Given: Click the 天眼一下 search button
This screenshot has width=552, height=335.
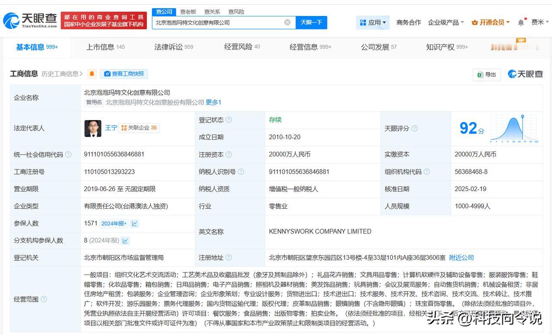Looking at the screenshot, I should 311,22.
